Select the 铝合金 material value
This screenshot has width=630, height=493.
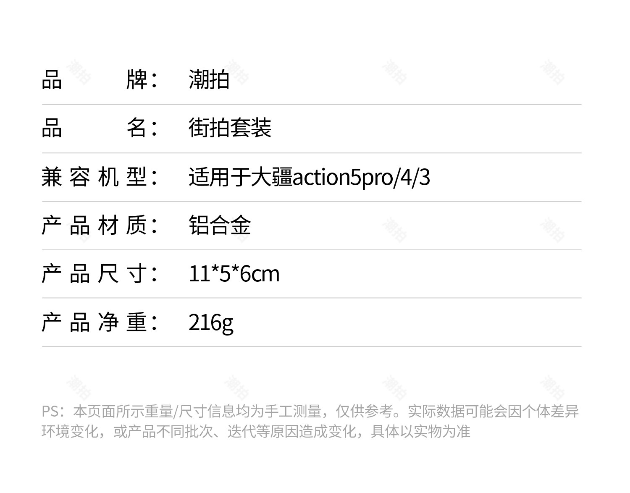[220, 225]
